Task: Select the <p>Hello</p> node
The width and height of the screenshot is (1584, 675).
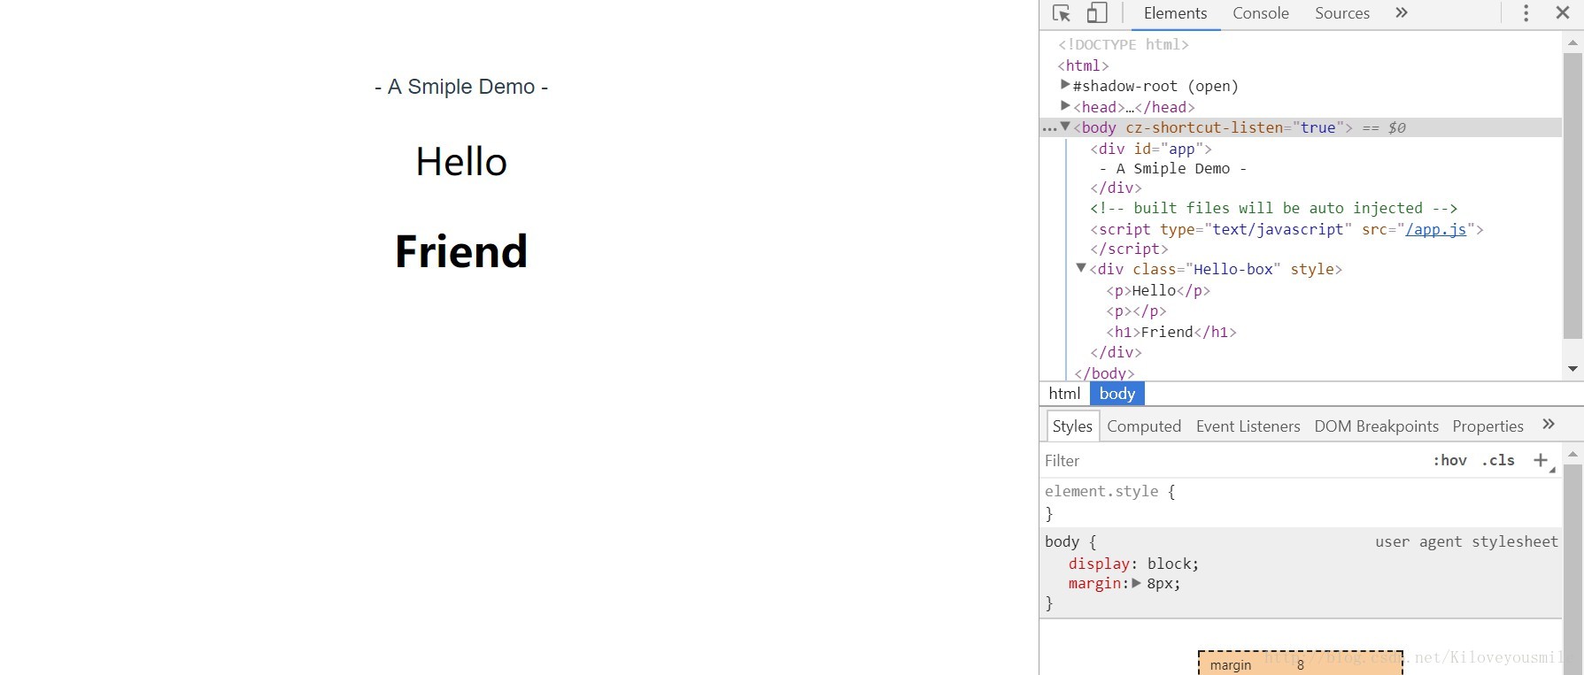Action: click(1158, 290)
